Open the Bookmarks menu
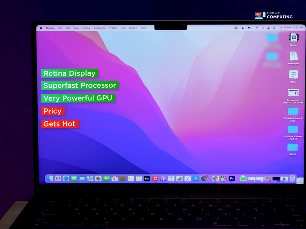306x229 pixels. 100,28
